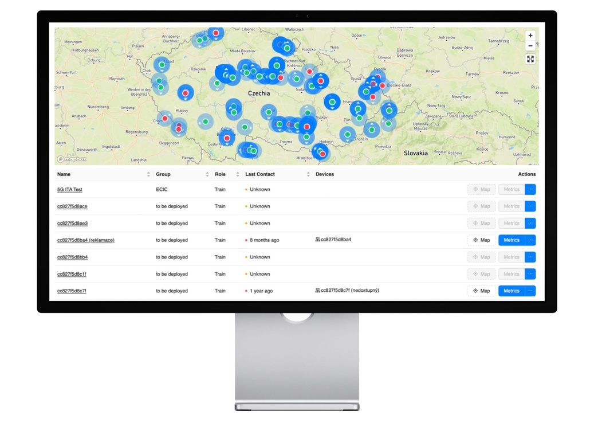Open Metrics for the cc827f5d8c7f row
Viewport: 594px width, 446px height.
(x=511, y=291)
